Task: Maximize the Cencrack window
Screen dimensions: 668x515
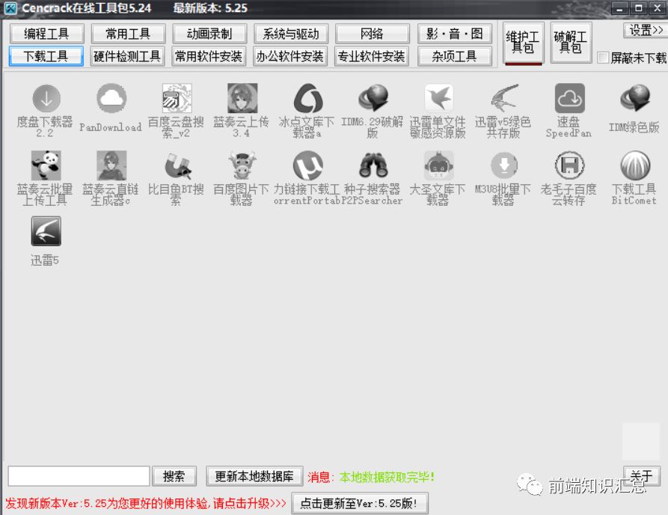Action: coord(639,8)
